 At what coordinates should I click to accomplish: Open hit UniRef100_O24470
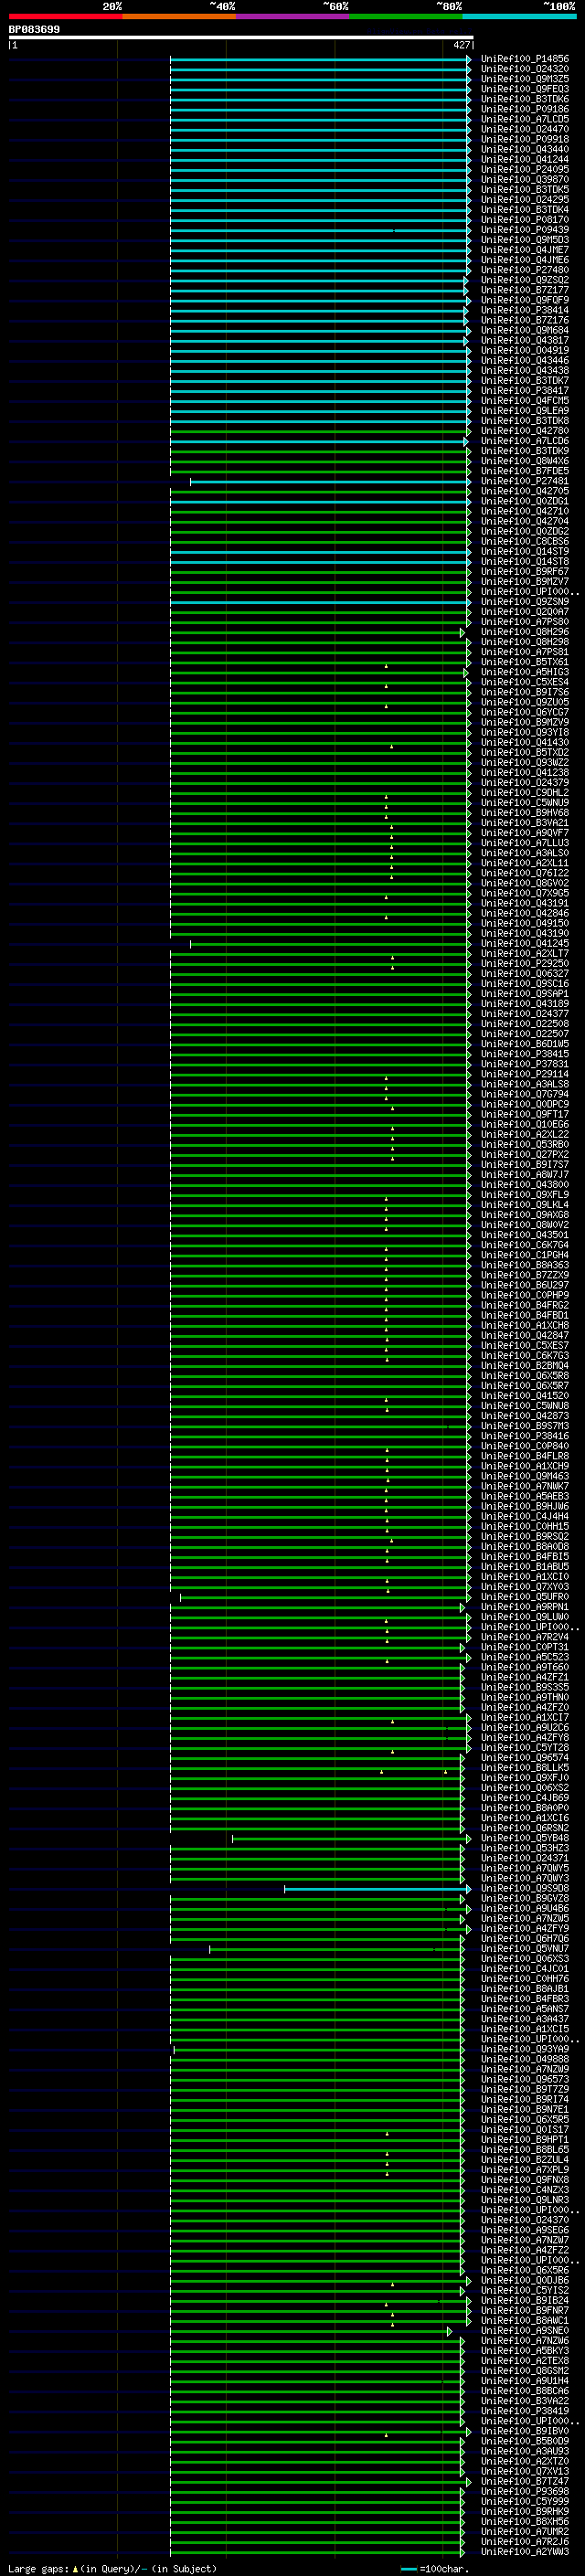[x=525, y=129]
